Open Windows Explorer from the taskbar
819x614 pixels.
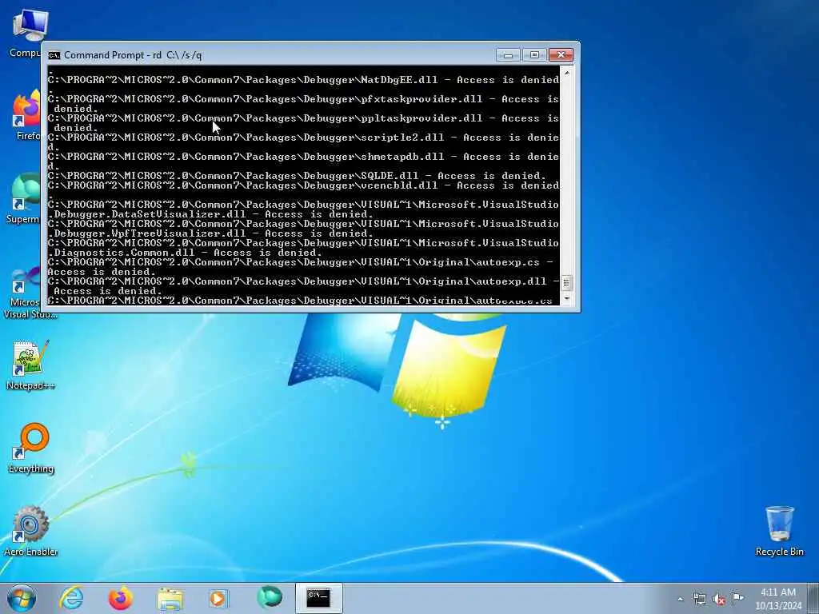tap(170, 598)
